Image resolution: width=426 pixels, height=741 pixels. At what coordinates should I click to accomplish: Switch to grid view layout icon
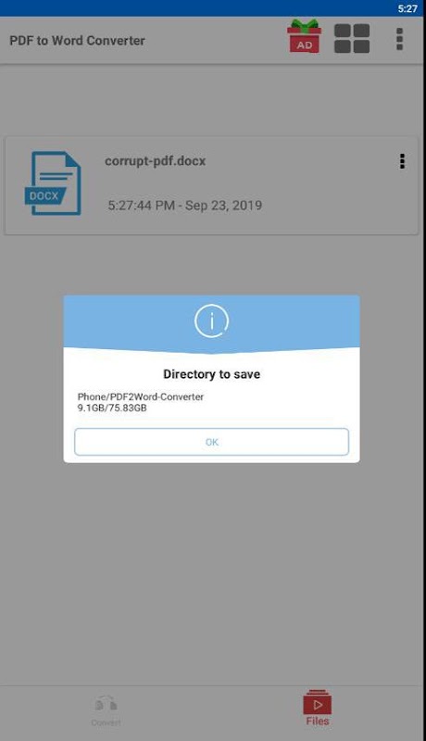(352, 38)
